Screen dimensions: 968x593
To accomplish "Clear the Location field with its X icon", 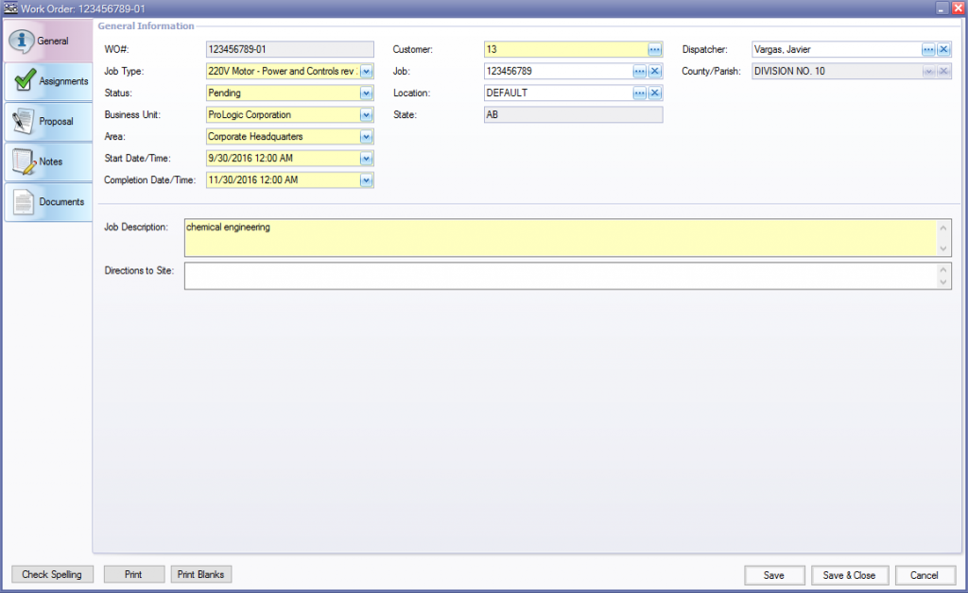I will [655, 92].
